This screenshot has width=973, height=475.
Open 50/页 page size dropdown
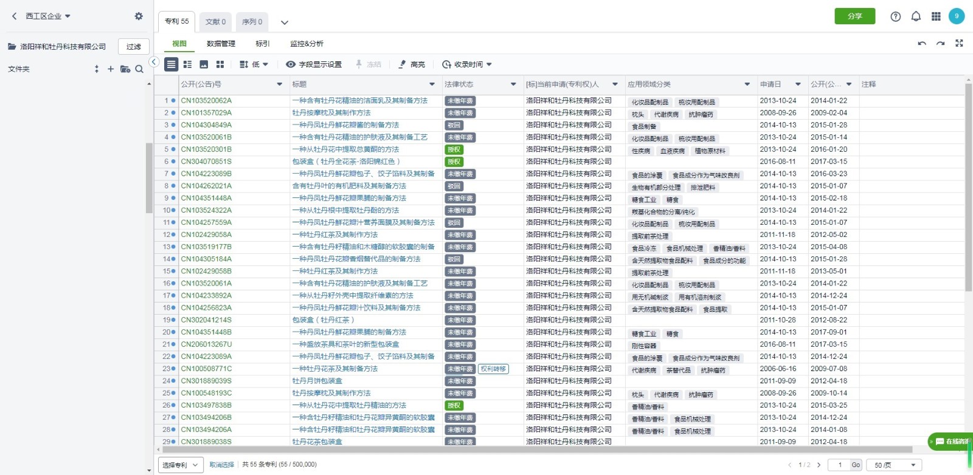coord(894,465)
